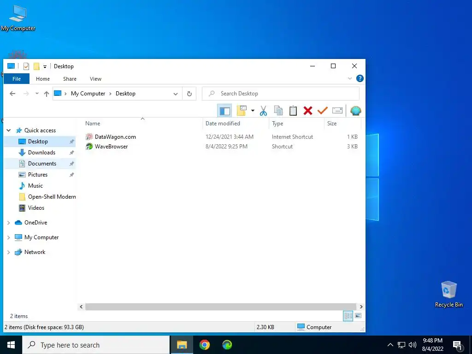Click the Search Desktop input field
472x354 pixels.
281,94
